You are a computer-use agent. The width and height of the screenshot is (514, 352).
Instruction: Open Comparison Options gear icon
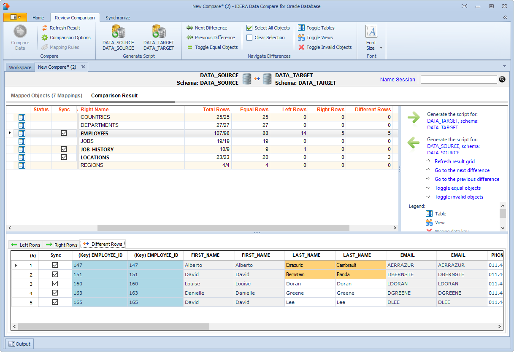coord(45,38)
